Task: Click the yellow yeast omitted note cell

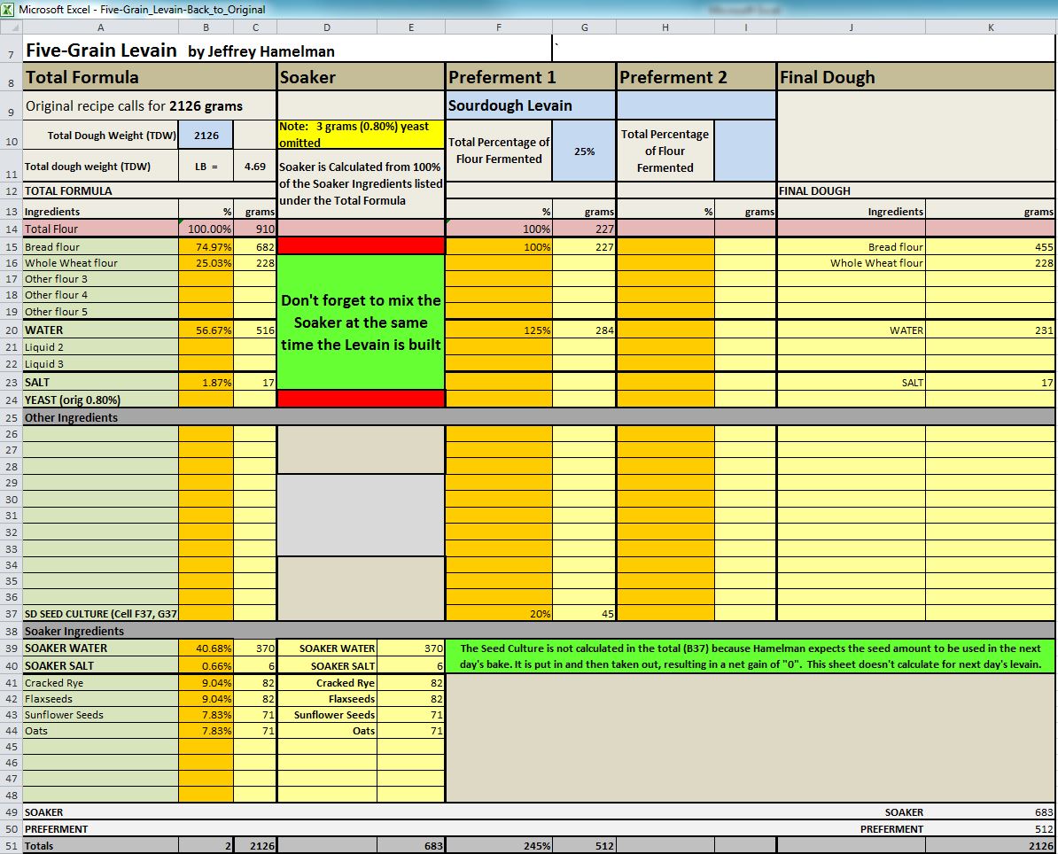Action: coord(361,135)
